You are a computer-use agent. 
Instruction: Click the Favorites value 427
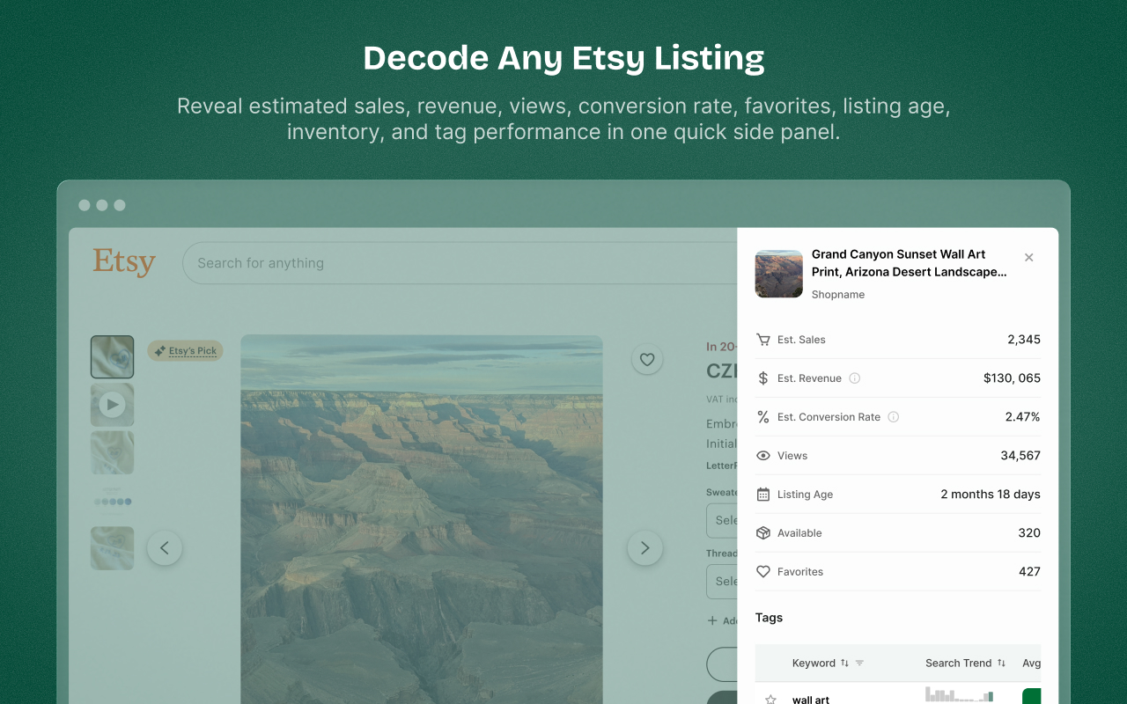point(1029,572)
